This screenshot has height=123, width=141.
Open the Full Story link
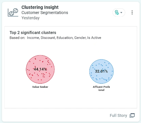pos(118,116)
